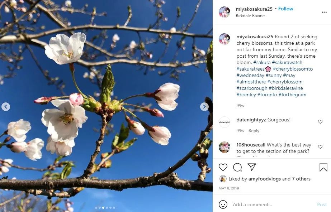The image size is (331, 212).
Task: Open the three-dot more options menu
Action: point(324,12)
